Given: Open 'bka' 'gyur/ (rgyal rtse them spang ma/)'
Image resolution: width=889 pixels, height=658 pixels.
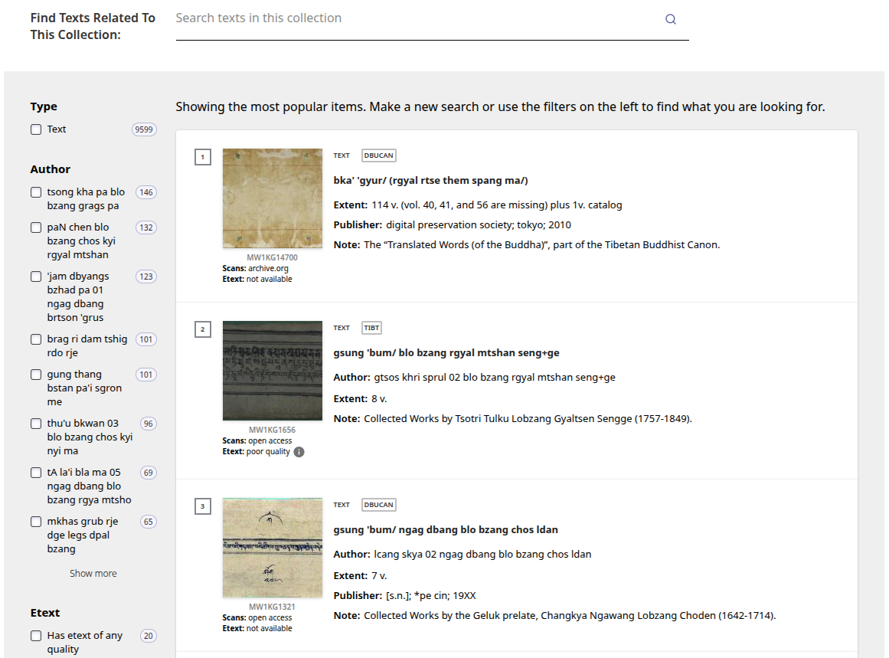Looking at the screenshot, I should point(429,180).
